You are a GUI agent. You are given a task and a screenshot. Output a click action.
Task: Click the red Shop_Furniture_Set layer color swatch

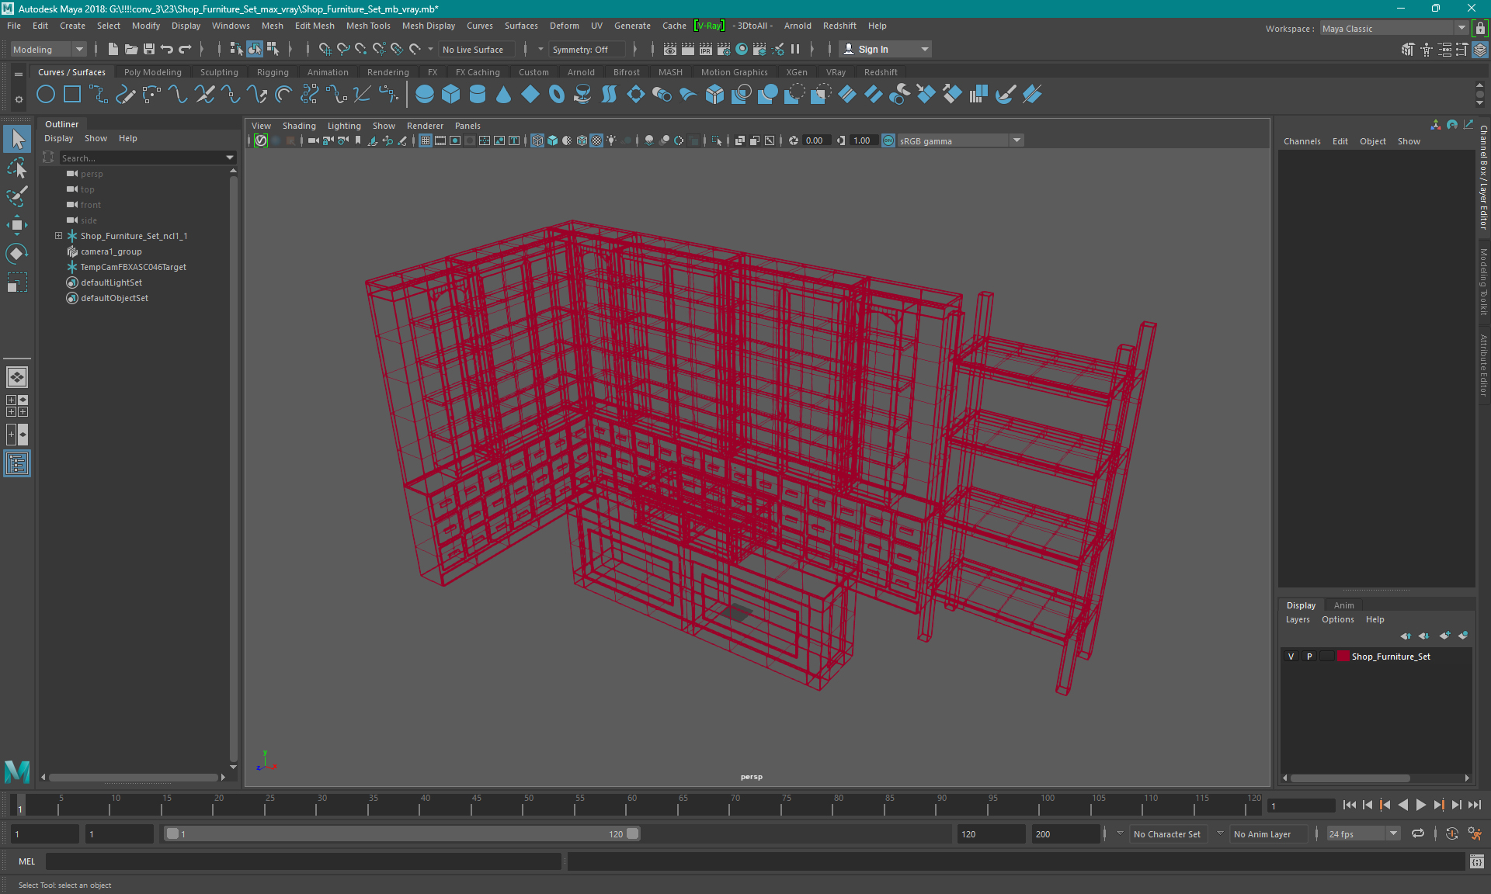[x=1343, y=657]
